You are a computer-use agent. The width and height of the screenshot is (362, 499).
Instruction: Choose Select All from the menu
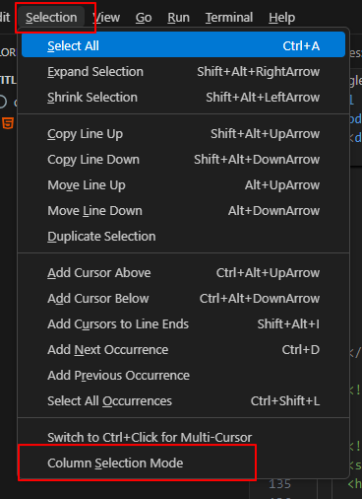[183, 44]
